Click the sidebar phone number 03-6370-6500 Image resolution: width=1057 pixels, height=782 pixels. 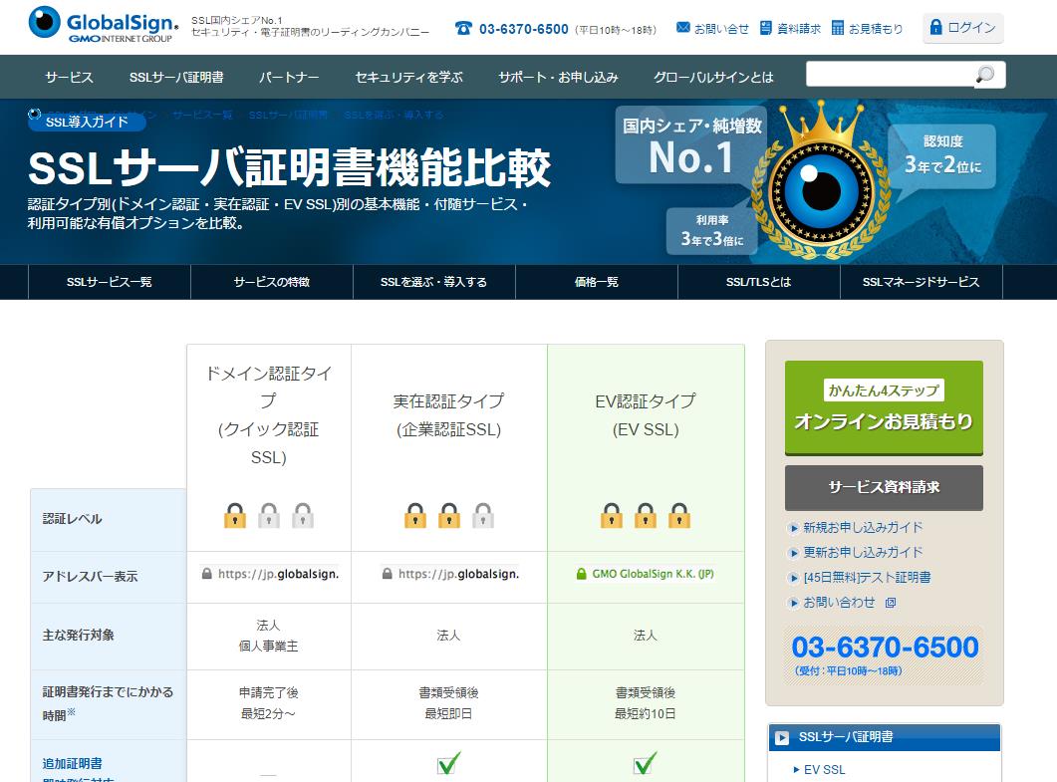(x=885, y=648)
